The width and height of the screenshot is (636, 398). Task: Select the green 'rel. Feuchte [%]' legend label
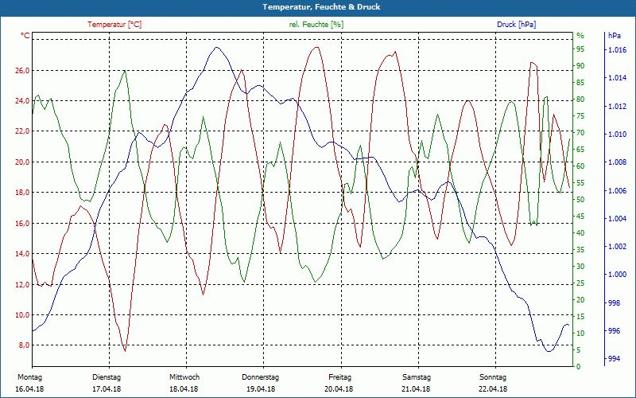[316, 25]
